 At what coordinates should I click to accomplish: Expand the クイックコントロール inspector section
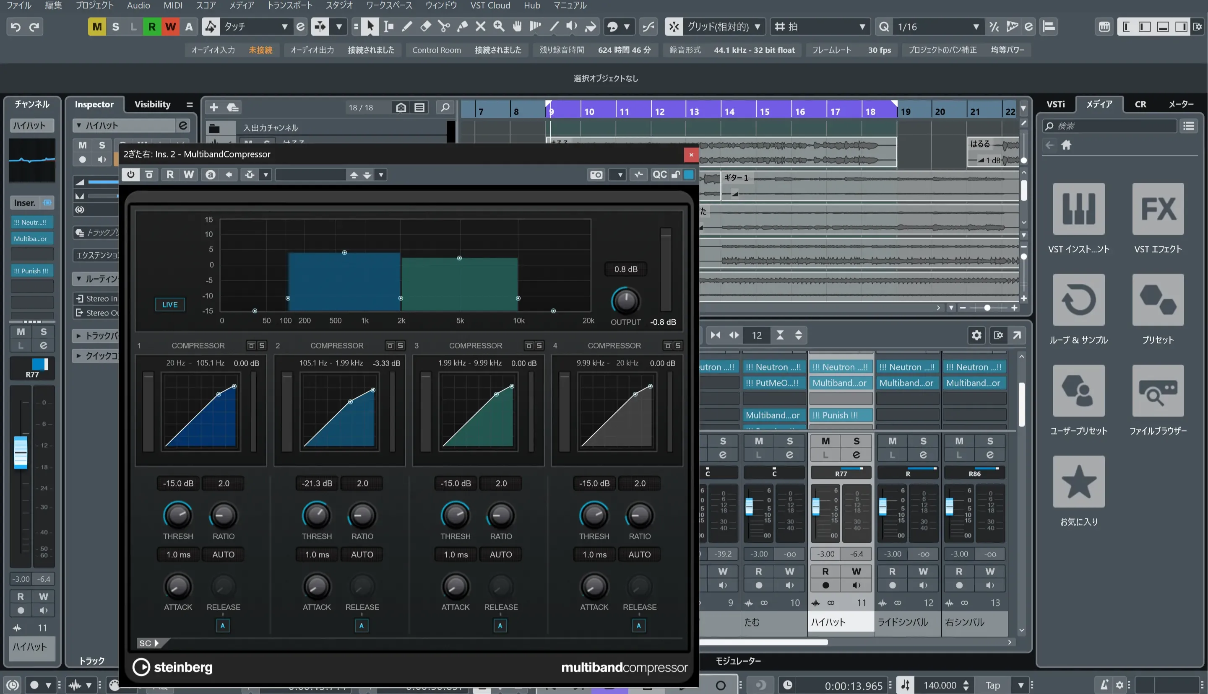(x=78, y=355)
